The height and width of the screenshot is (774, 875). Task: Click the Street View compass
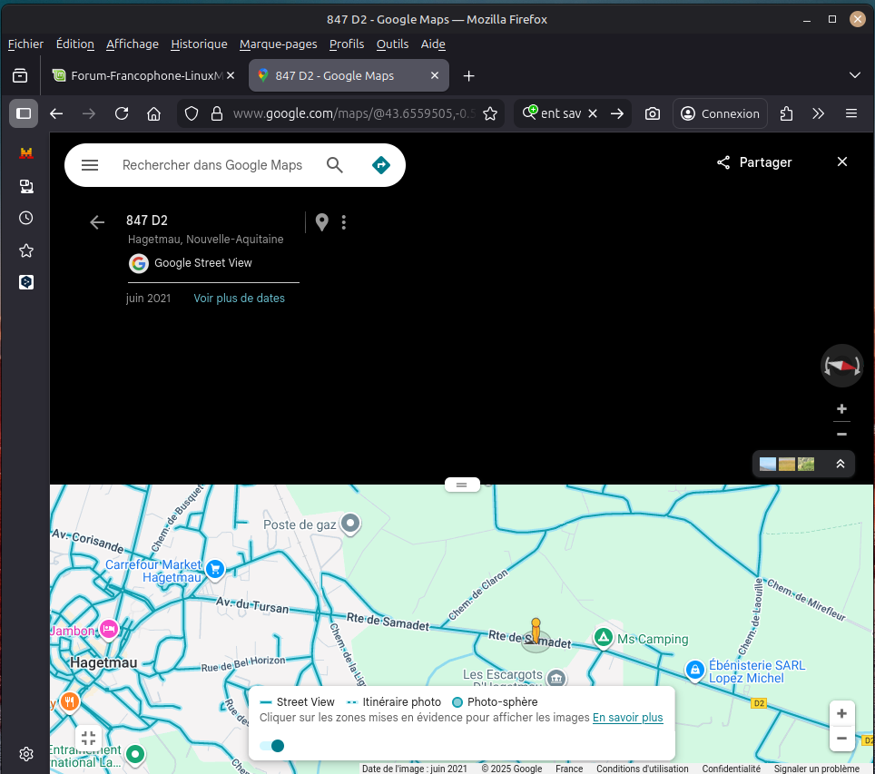coord(841,366)
